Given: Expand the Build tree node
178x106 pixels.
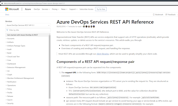Looking at the screenshot, I should [x=6, y=53].
